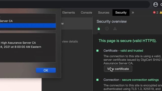Select the overview item in Security sidebar

point(77,24)
